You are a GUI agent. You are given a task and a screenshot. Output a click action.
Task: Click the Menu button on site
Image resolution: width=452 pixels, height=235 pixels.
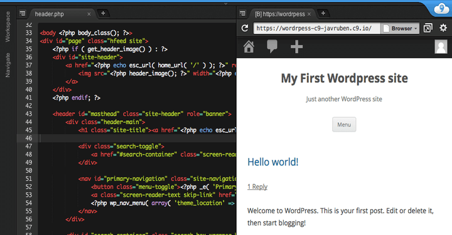[x=344, y=125]
